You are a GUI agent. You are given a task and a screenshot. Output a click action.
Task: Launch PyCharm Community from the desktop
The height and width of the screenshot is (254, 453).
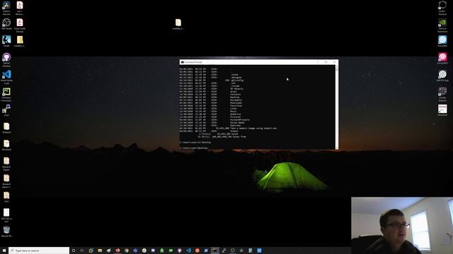(x=6, y=95)
